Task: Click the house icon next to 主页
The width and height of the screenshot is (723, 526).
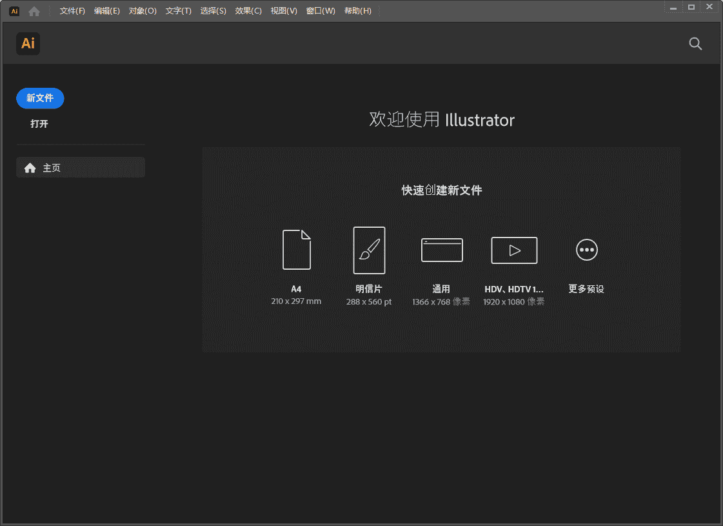Action: (30, 167)
